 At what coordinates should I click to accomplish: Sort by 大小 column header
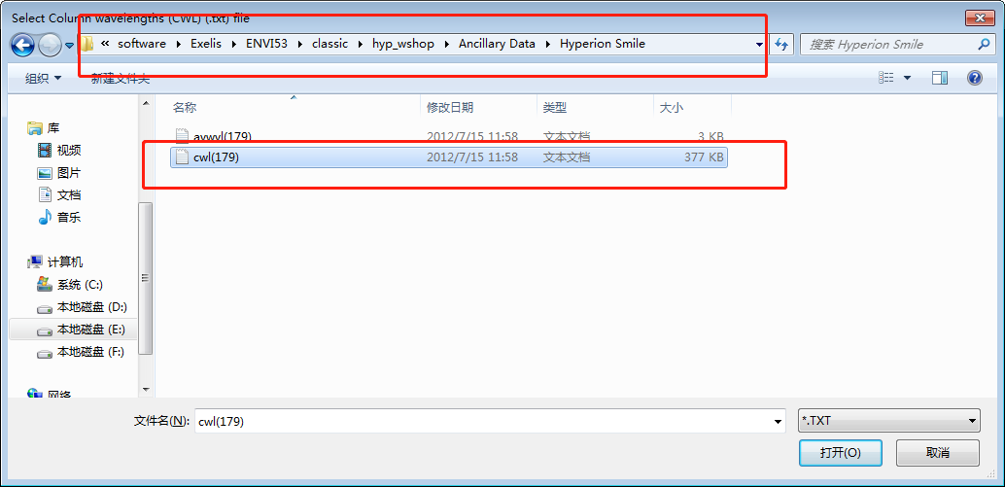[x=693, y=108]
